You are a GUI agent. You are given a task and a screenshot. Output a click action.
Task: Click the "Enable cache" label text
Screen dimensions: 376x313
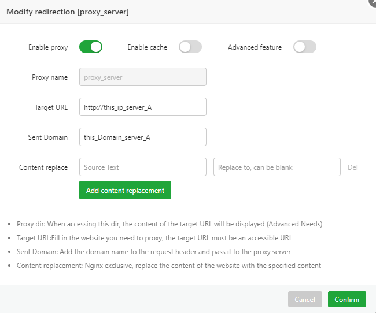[147, 47]
